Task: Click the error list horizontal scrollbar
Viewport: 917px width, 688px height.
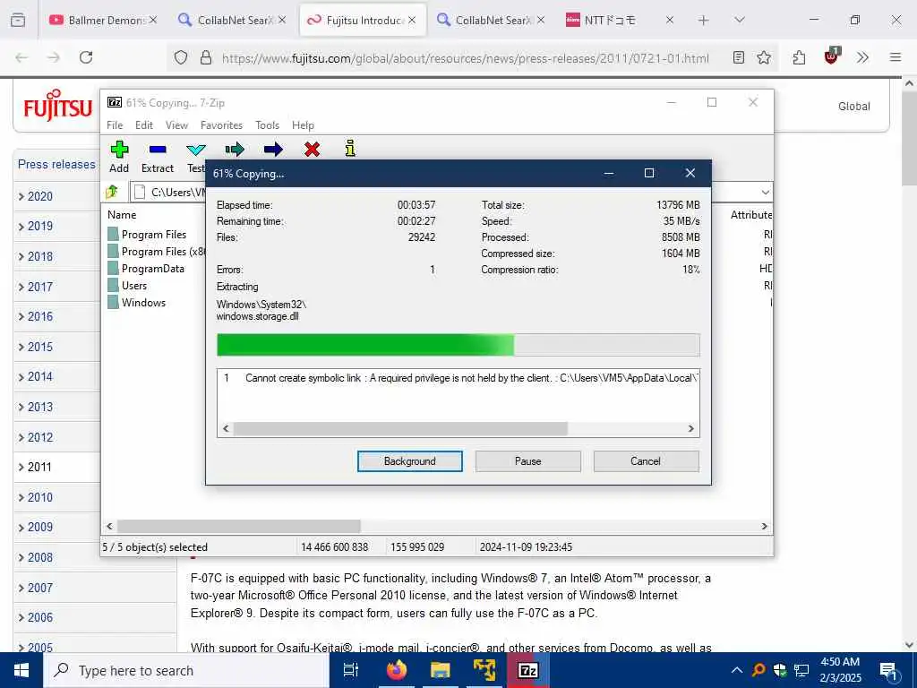Action: tap(399, 429)
